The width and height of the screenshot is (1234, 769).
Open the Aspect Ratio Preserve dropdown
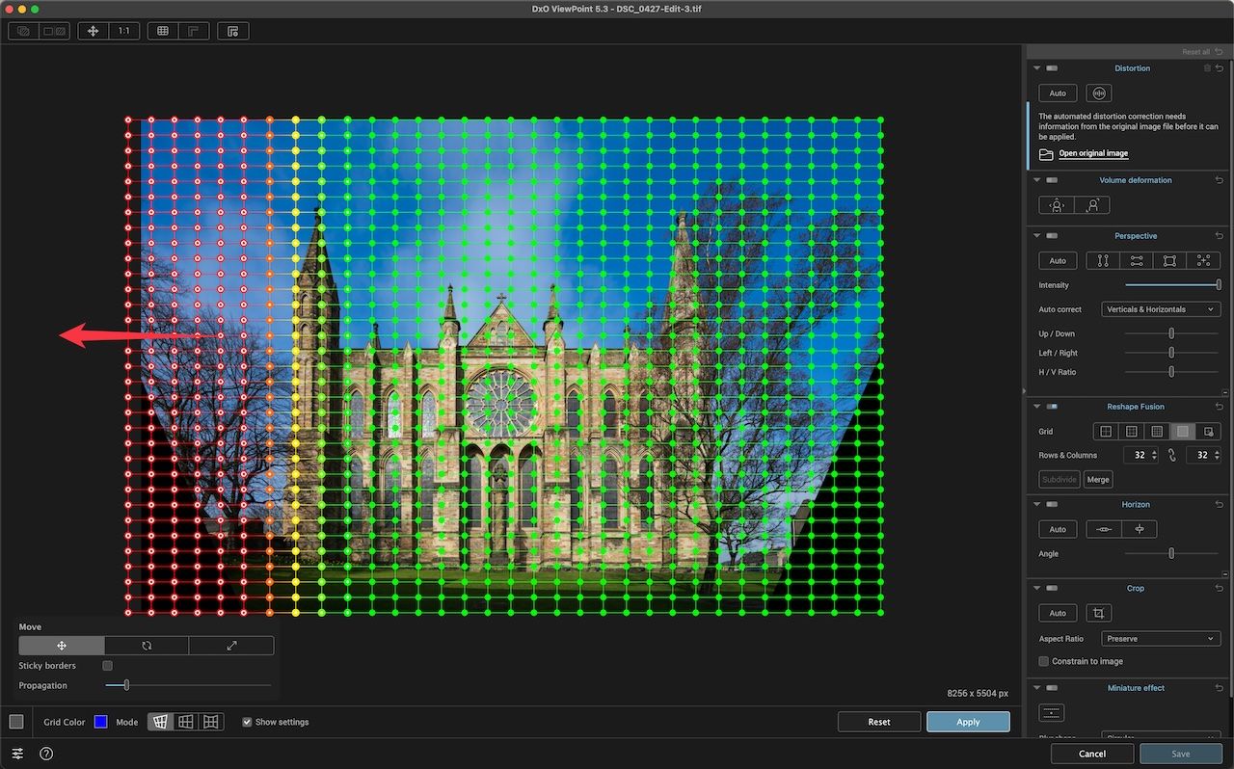pyautogui.click(x=1161, y=639)
